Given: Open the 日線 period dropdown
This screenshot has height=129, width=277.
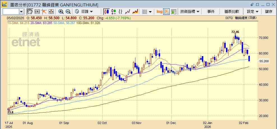Looking at the screenshot, I should click(87, 12).
